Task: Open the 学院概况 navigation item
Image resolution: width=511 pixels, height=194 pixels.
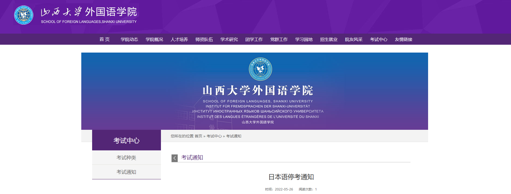Action: pos(154,39)
